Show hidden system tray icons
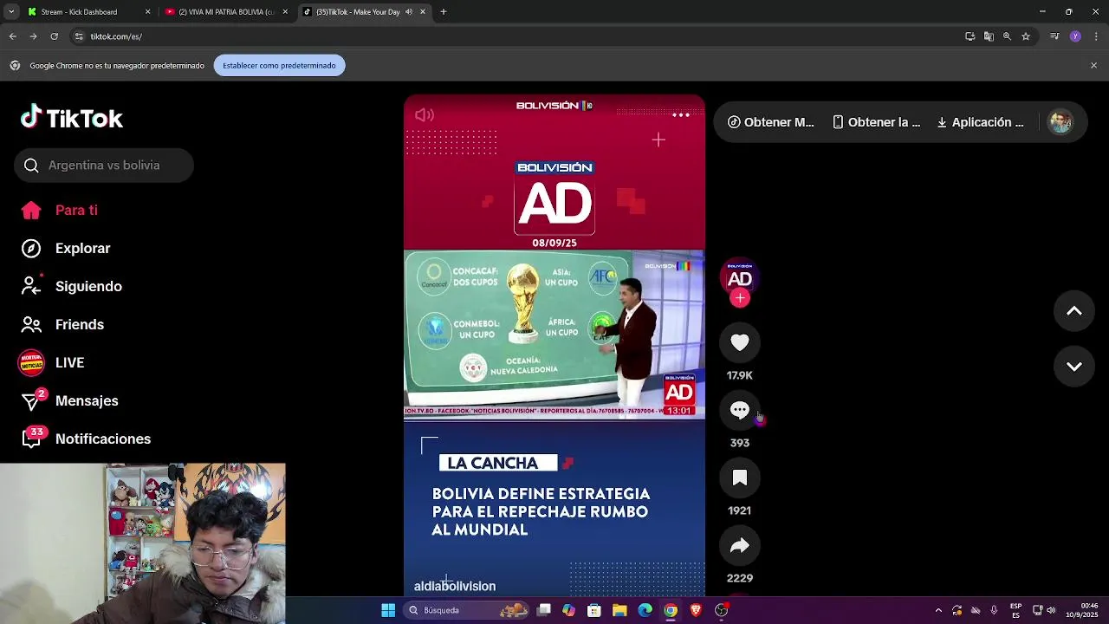Screen dimensions: 1109x624 938,610
